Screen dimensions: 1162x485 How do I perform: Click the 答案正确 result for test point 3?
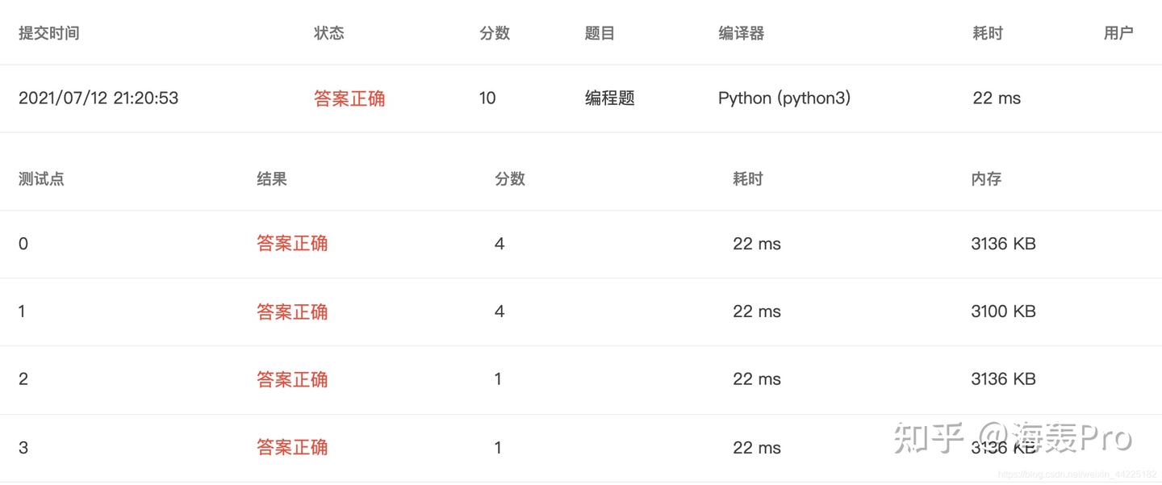[292, 447]
